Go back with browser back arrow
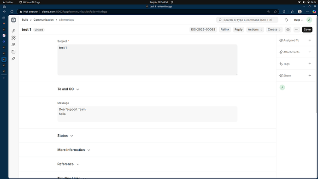 click(x=5, y=12)
